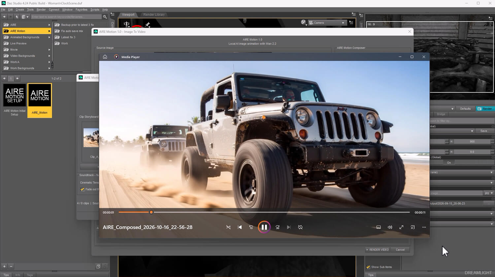This screenshot has width=495, height=277.
Task: Pause the video in Media Player
Action: [x=264, y=227]
